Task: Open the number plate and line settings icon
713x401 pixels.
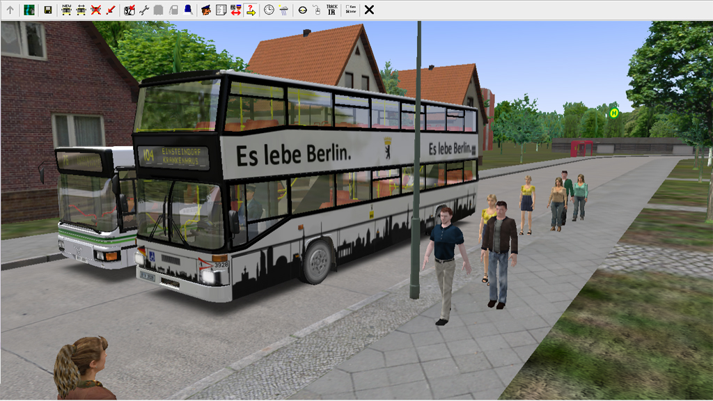Action: 129,10
